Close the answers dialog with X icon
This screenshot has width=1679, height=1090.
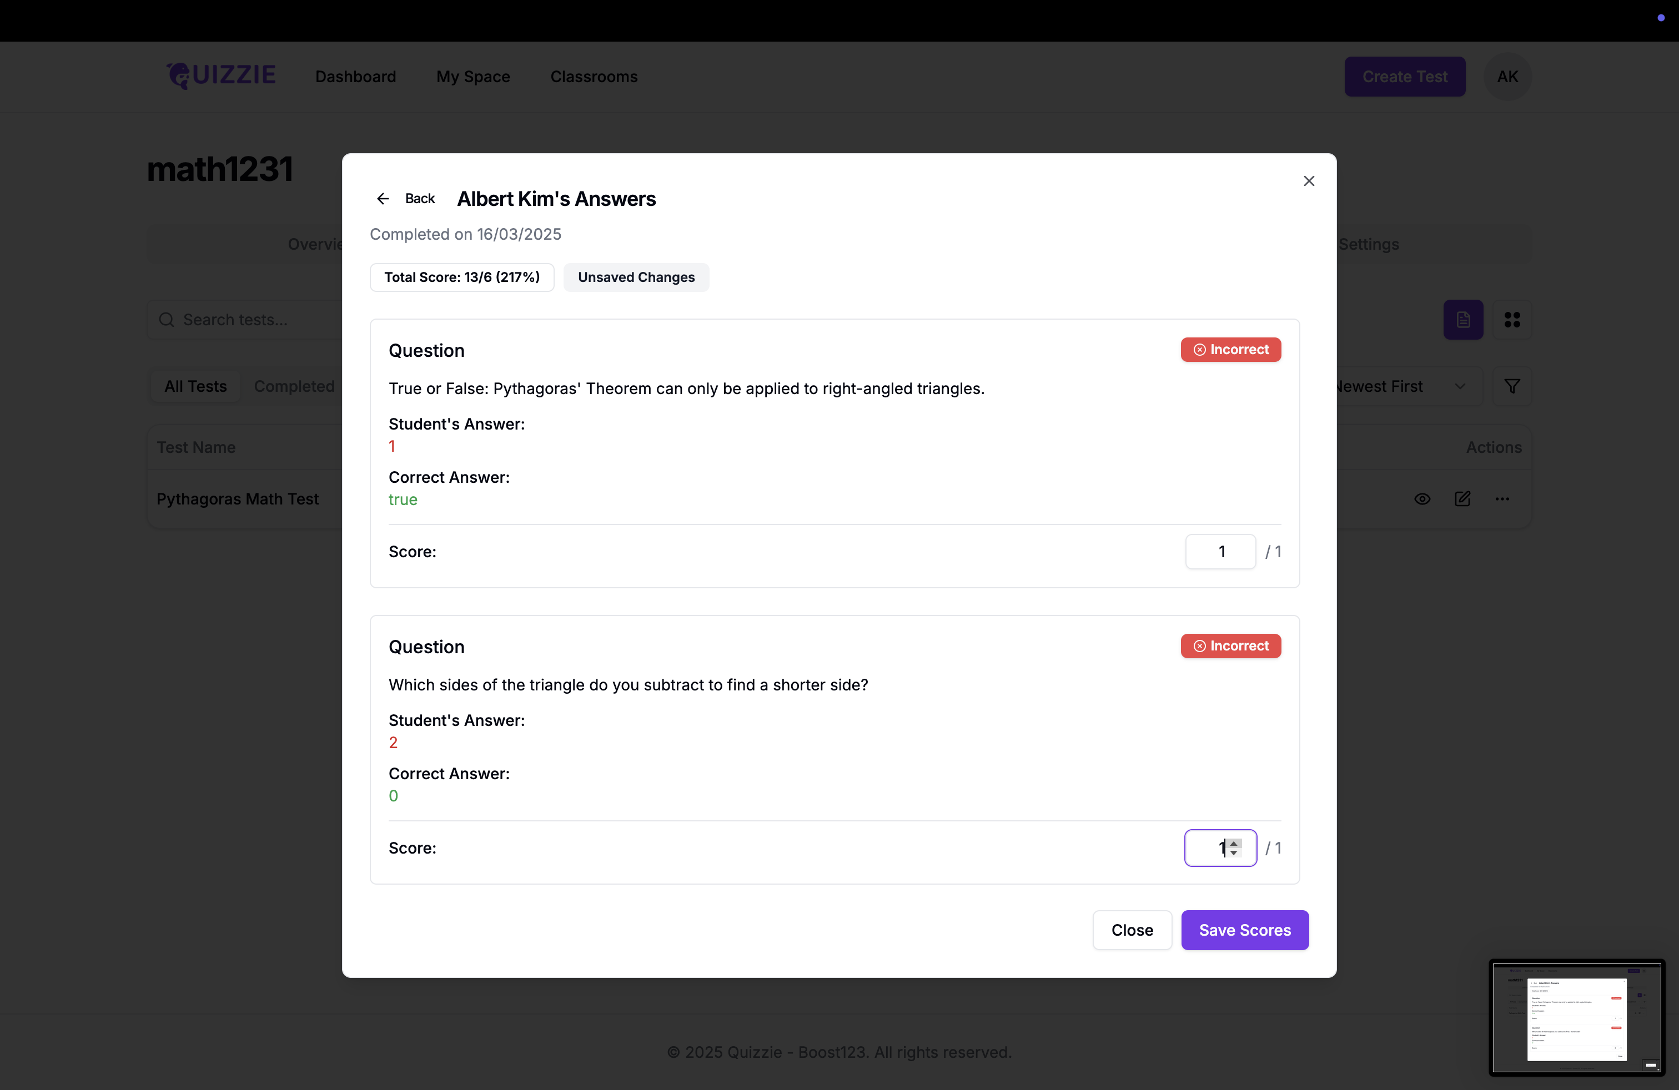pyautogui.click(x=1309, y=181)
